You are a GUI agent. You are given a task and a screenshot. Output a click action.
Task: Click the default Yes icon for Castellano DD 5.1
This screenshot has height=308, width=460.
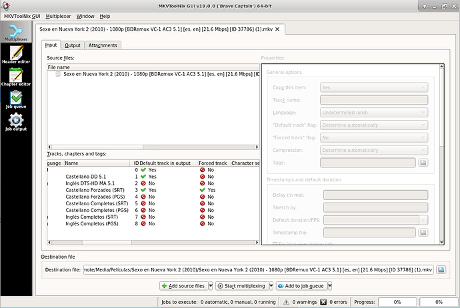click(x=143, y=177)
